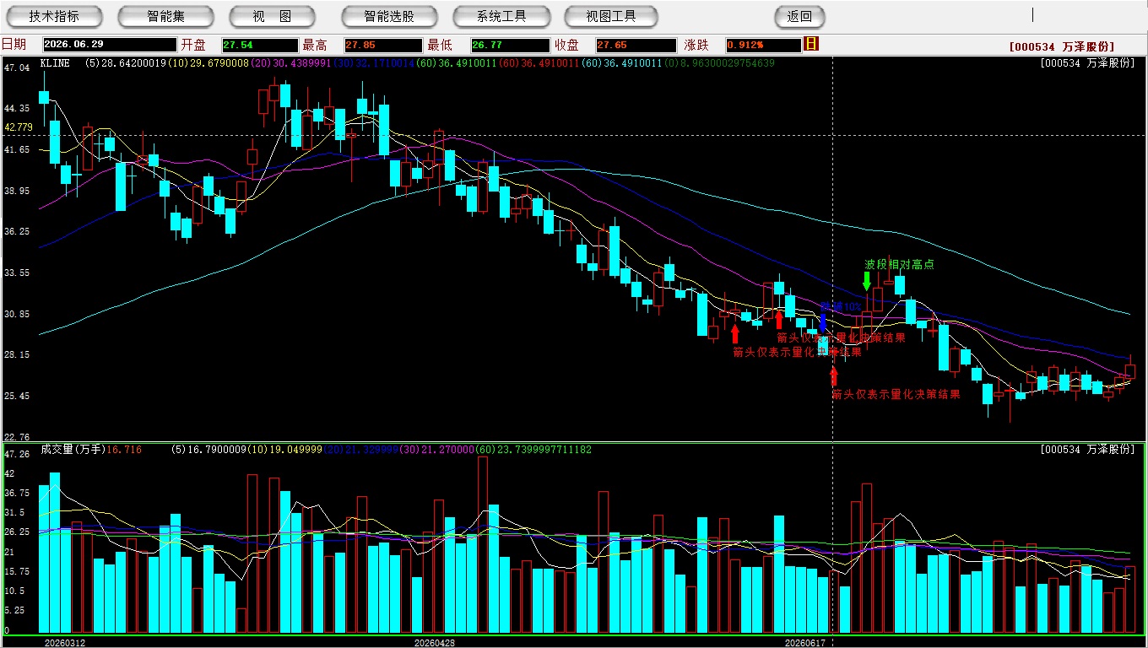Click the 返回 button
The width and height of the screenshot is (1148, 648).
pyautogui.click(x=799, y=16)
